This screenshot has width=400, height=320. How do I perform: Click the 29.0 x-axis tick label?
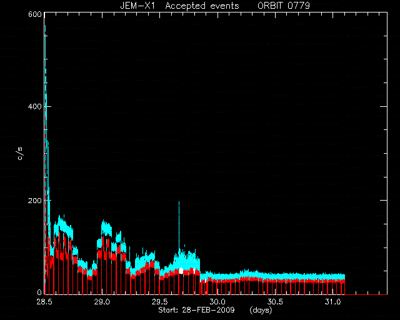pyautogui.click(x=102, y=302)
